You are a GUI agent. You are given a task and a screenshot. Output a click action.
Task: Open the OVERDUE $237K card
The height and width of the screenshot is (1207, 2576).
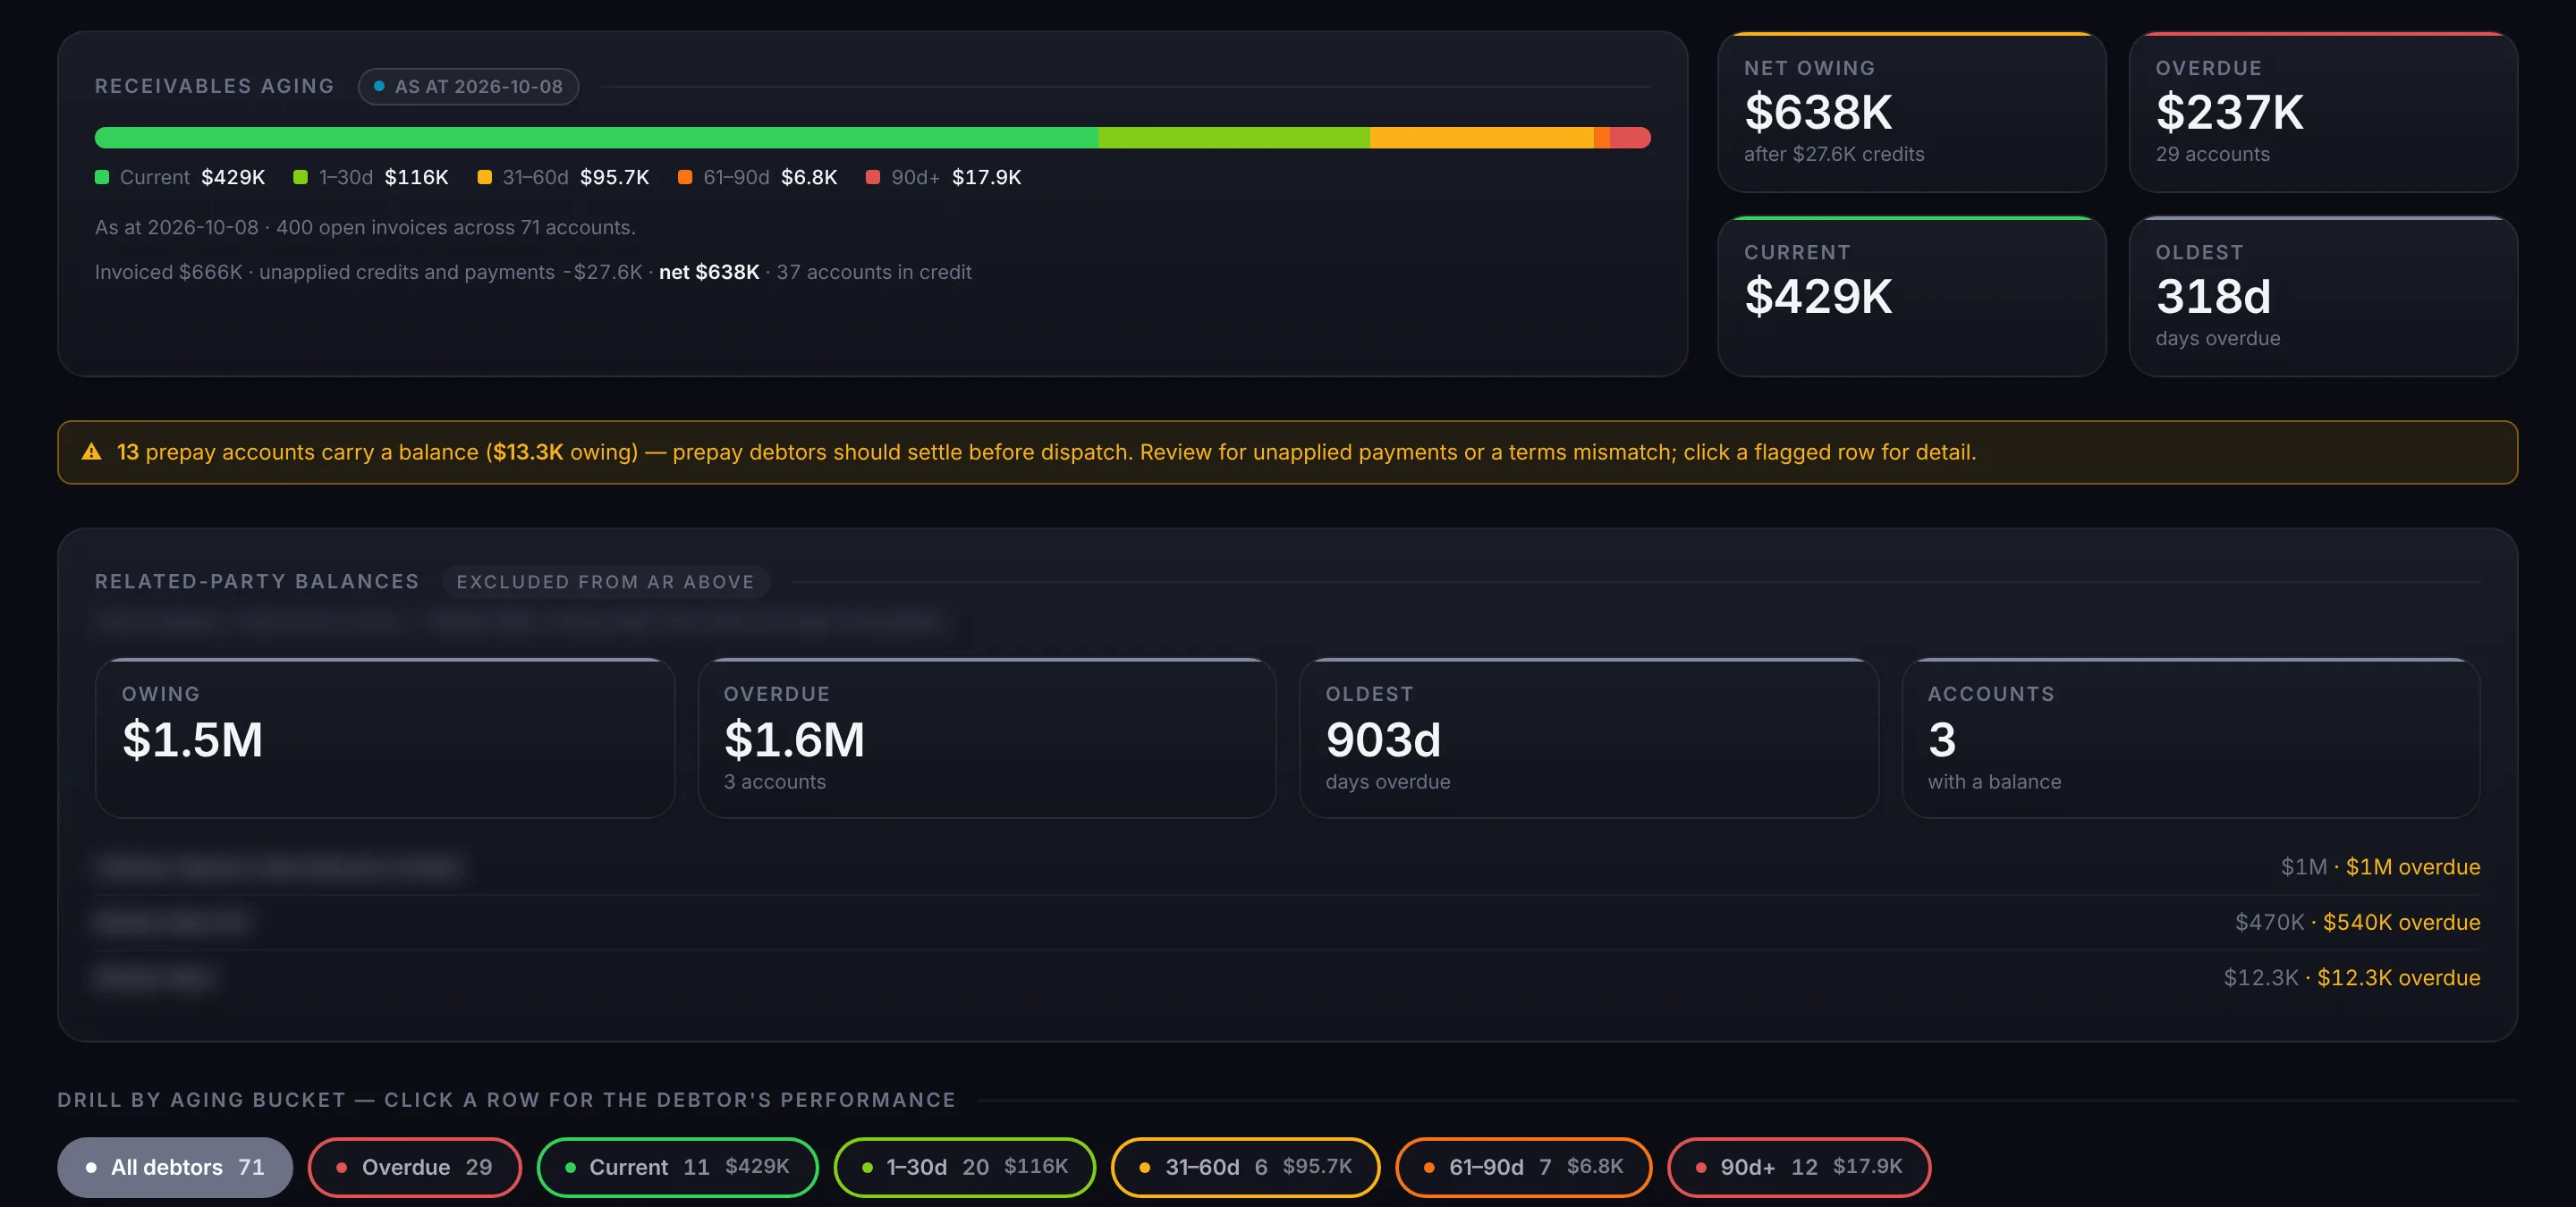(x=2323, y=112)
